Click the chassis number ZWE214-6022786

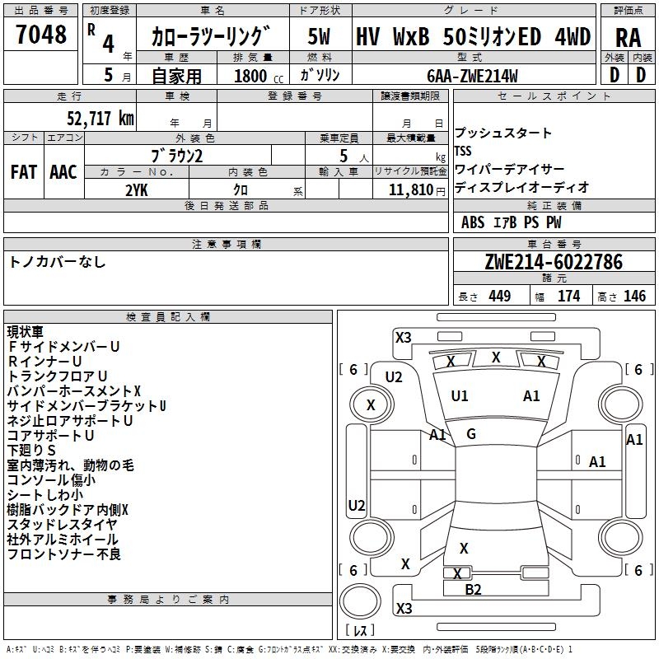554,263
